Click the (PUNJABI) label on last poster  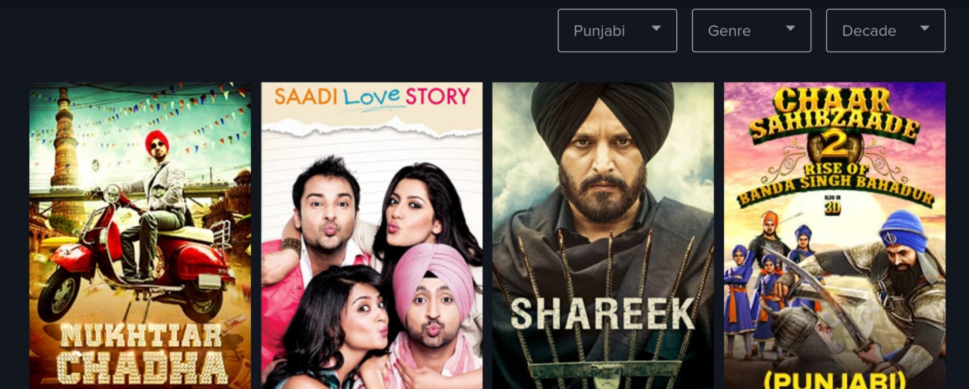[834, 380]
